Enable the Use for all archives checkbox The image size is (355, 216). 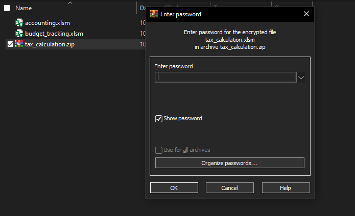click(x=159, y=150)
